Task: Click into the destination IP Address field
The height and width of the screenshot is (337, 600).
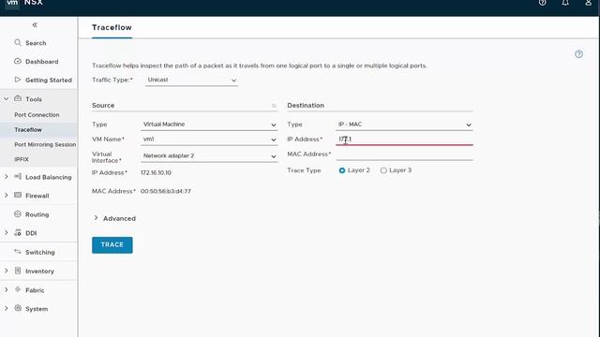Action: tap(404, 139)
